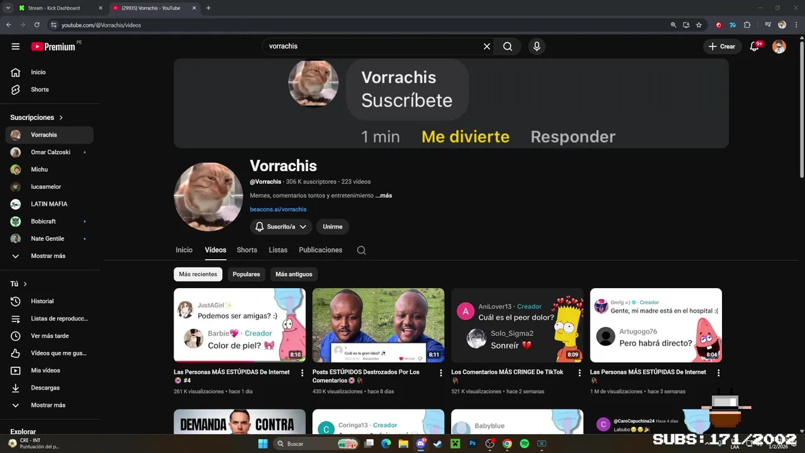Image resolution: width=805 pixels, height=453 pixels.
Task: Open Windows Start menu
Action: pos(263,444)
